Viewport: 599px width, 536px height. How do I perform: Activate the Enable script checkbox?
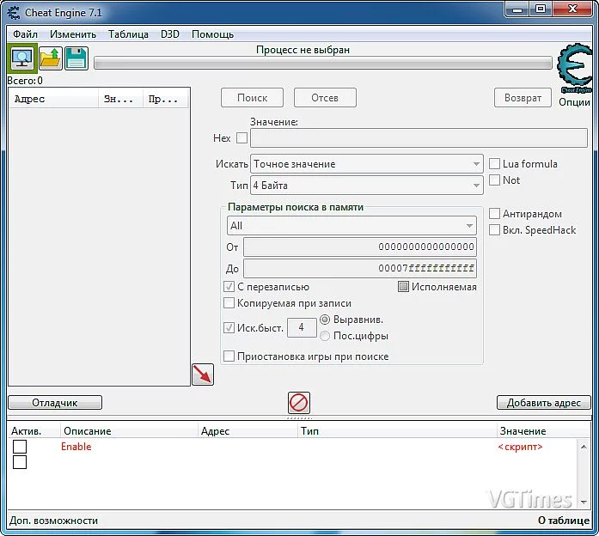click(20, 447)
